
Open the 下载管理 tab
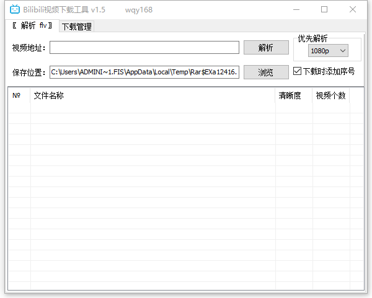(x=77, y=27)
